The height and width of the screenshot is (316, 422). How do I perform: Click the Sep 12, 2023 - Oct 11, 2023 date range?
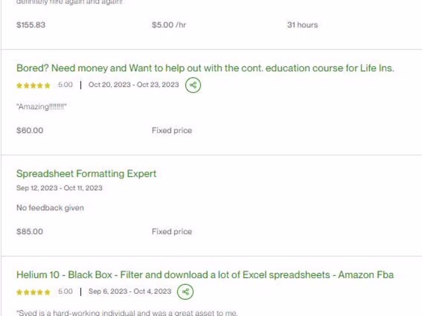[x=59, y=188]
